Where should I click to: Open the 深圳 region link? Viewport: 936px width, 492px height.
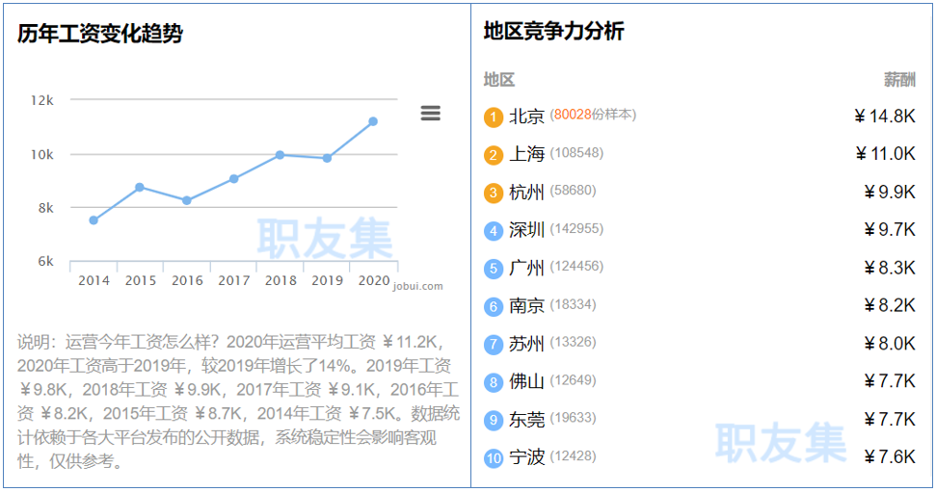pos(526,230)
